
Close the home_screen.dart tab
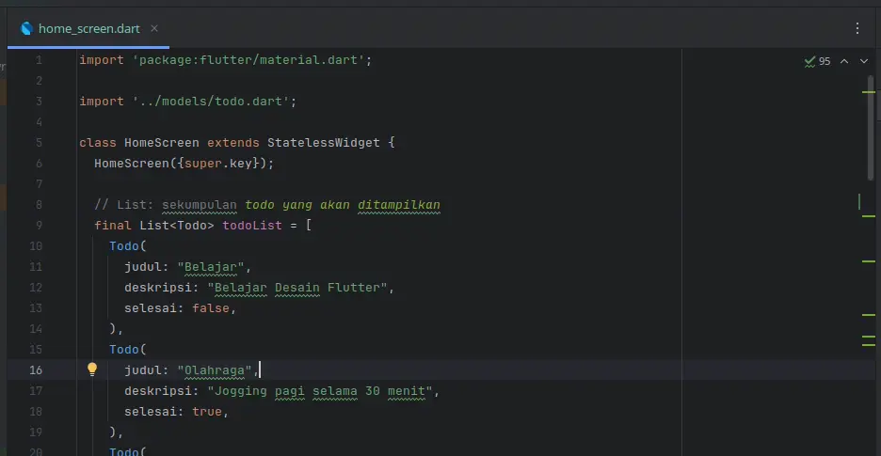point(154,28)
